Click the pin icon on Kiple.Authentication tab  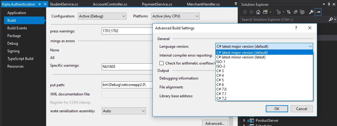[40, 5]
